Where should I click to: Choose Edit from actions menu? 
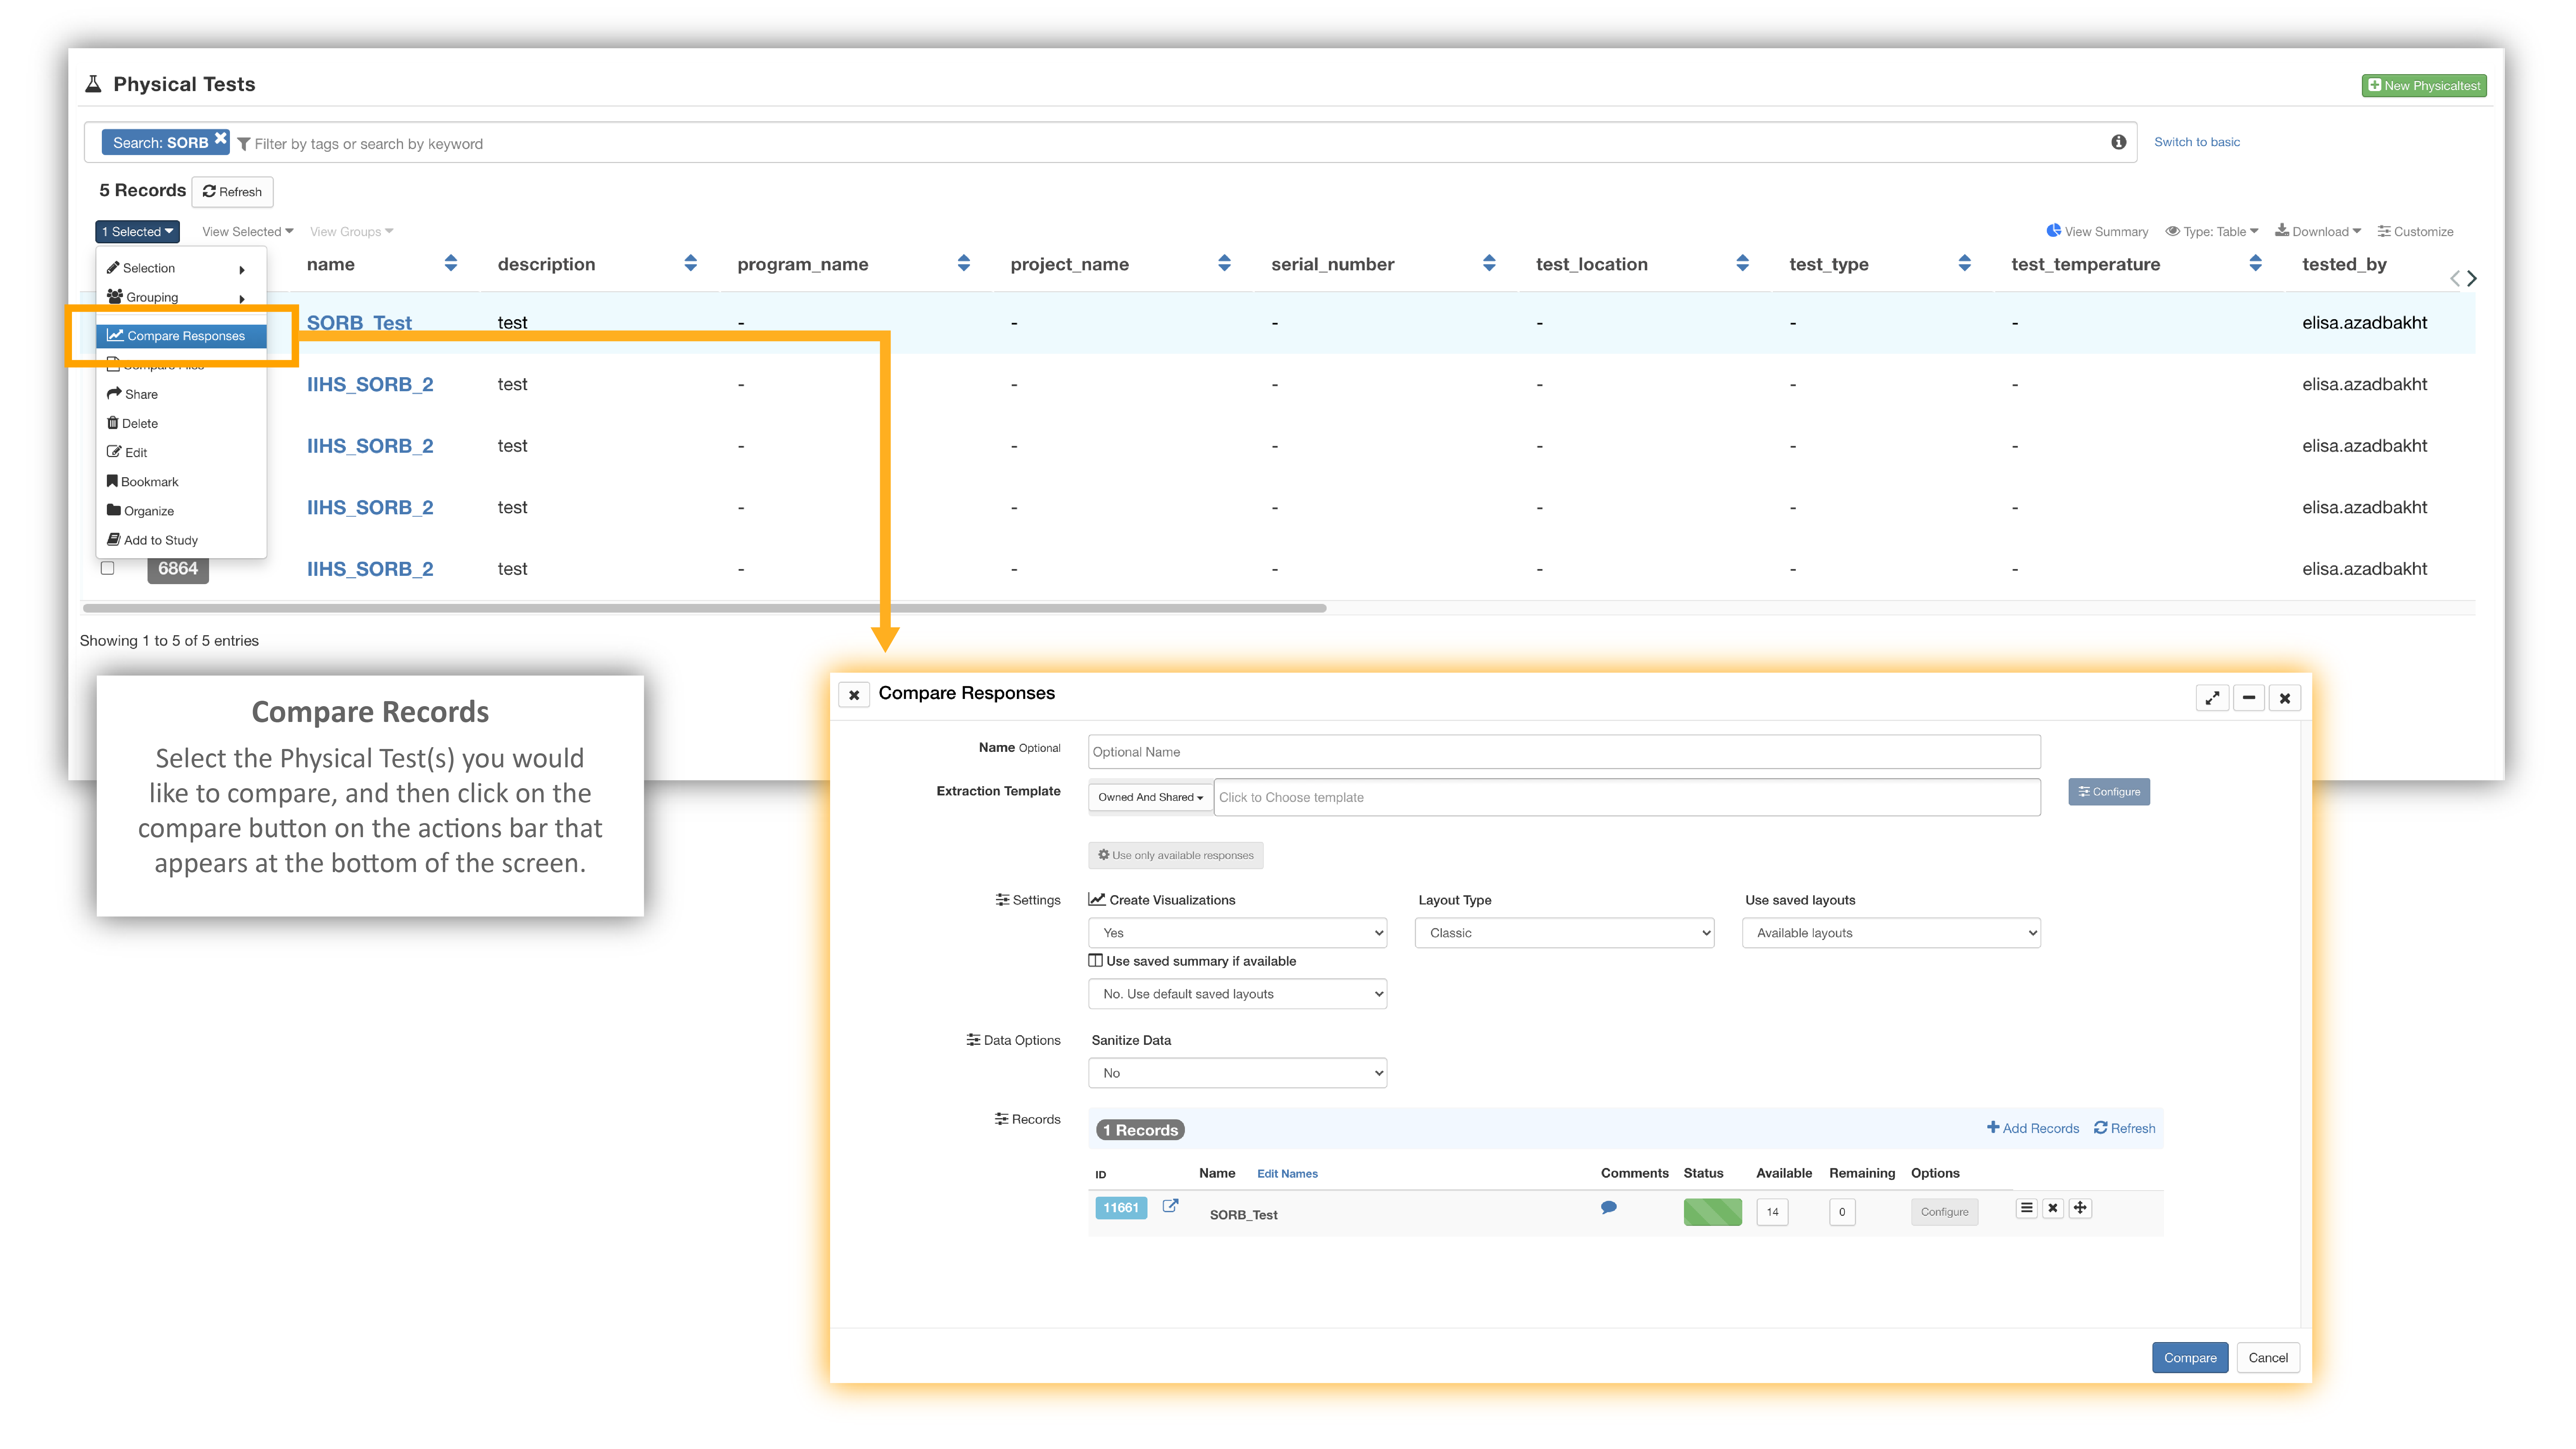[x=181, y=452]
